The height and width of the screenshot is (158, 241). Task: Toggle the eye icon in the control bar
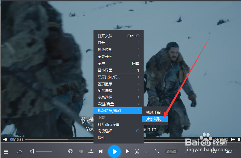point(71,151)
